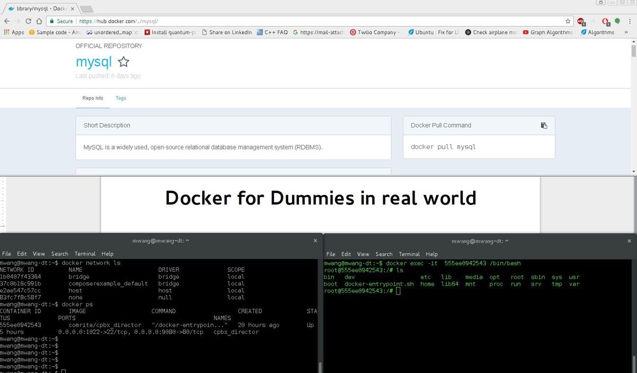Close the left terminal window

coord(315,240)
